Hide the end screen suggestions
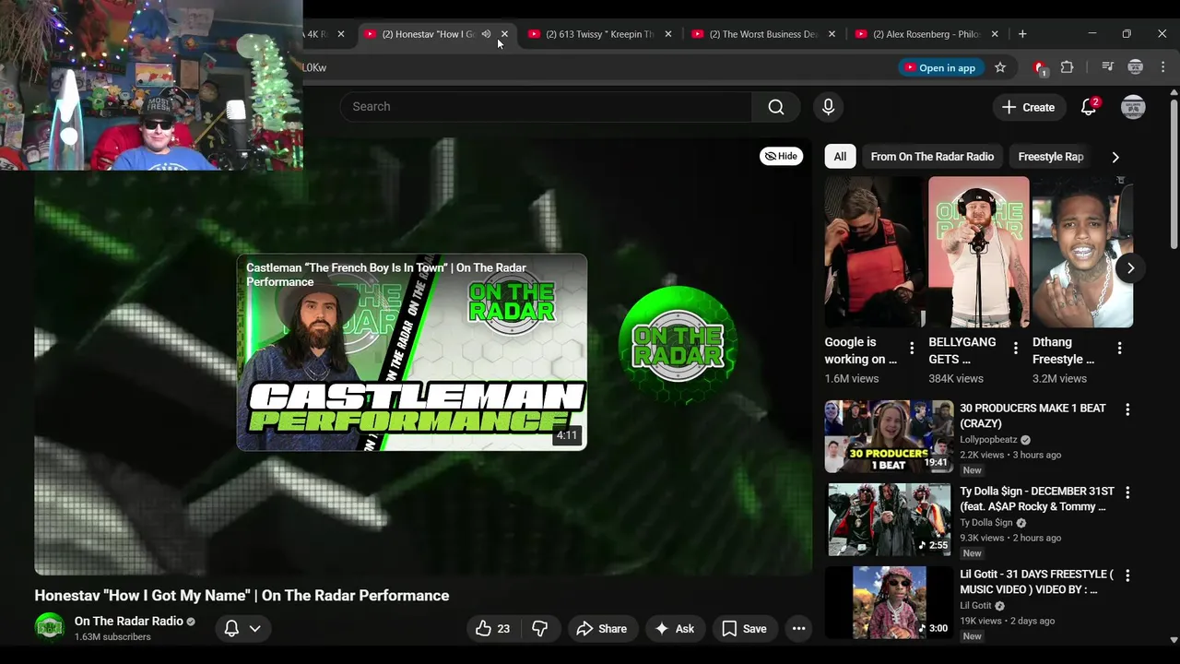 [x=782, y=156]
